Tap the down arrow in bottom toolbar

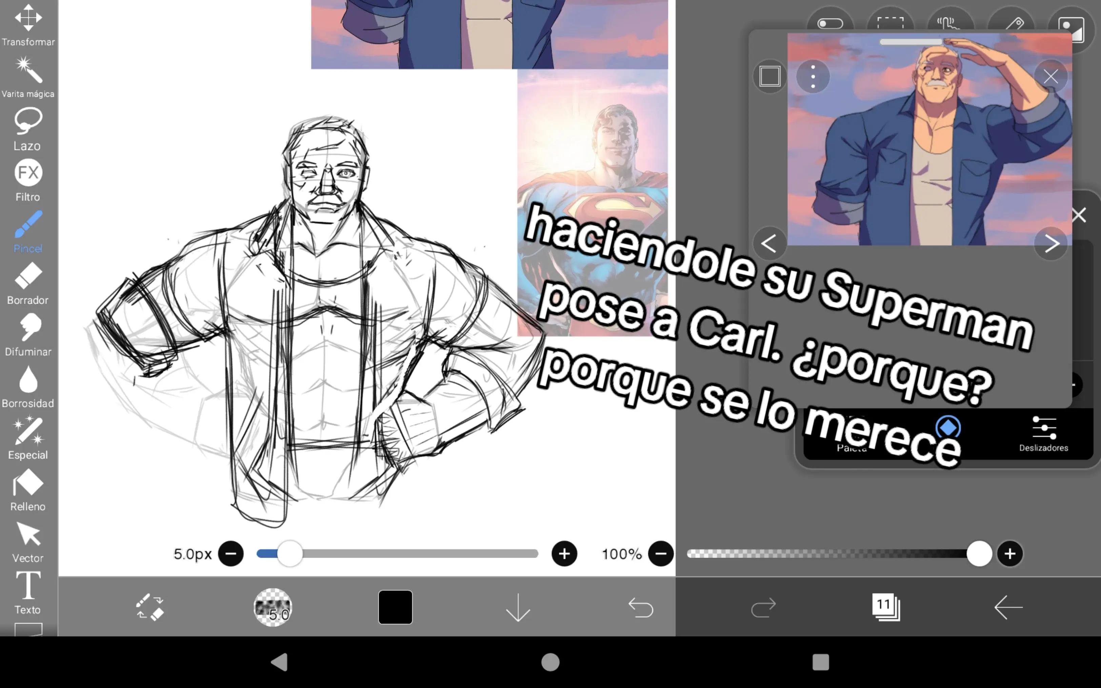click(x=518, y=607)
